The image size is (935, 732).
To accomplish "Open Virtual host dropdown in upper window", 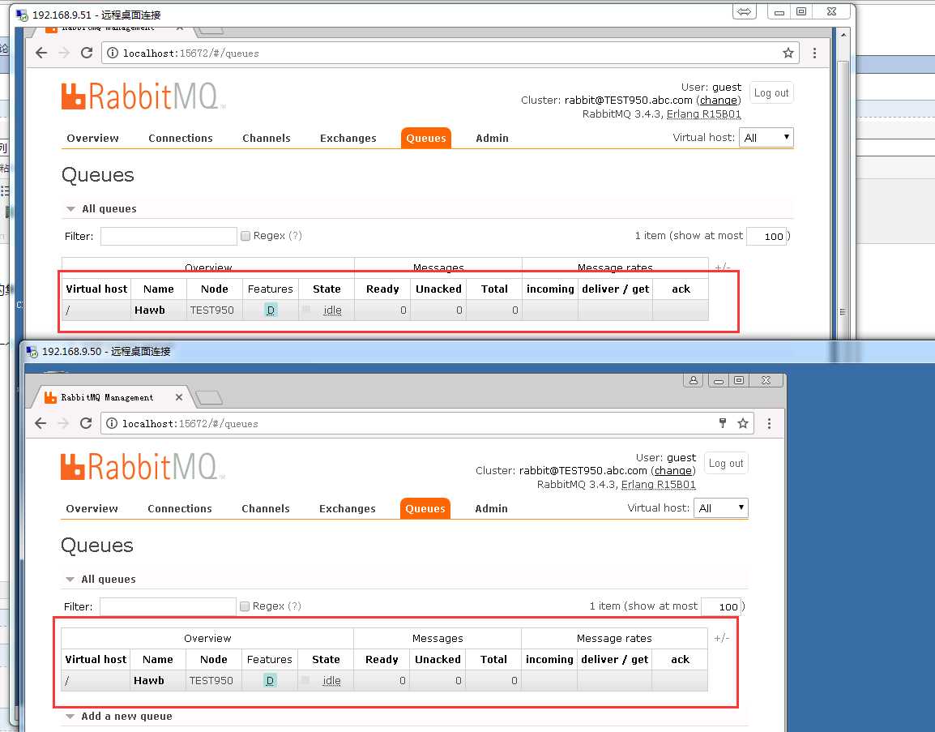I will coord(766,138).
